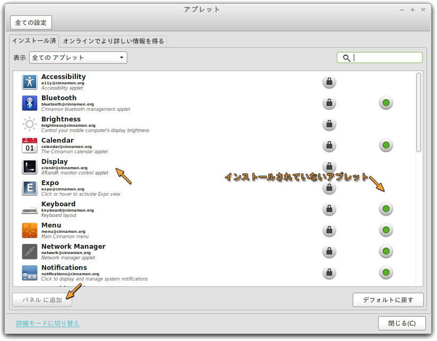Click the Display monitor applet icon

click(30, 167)
